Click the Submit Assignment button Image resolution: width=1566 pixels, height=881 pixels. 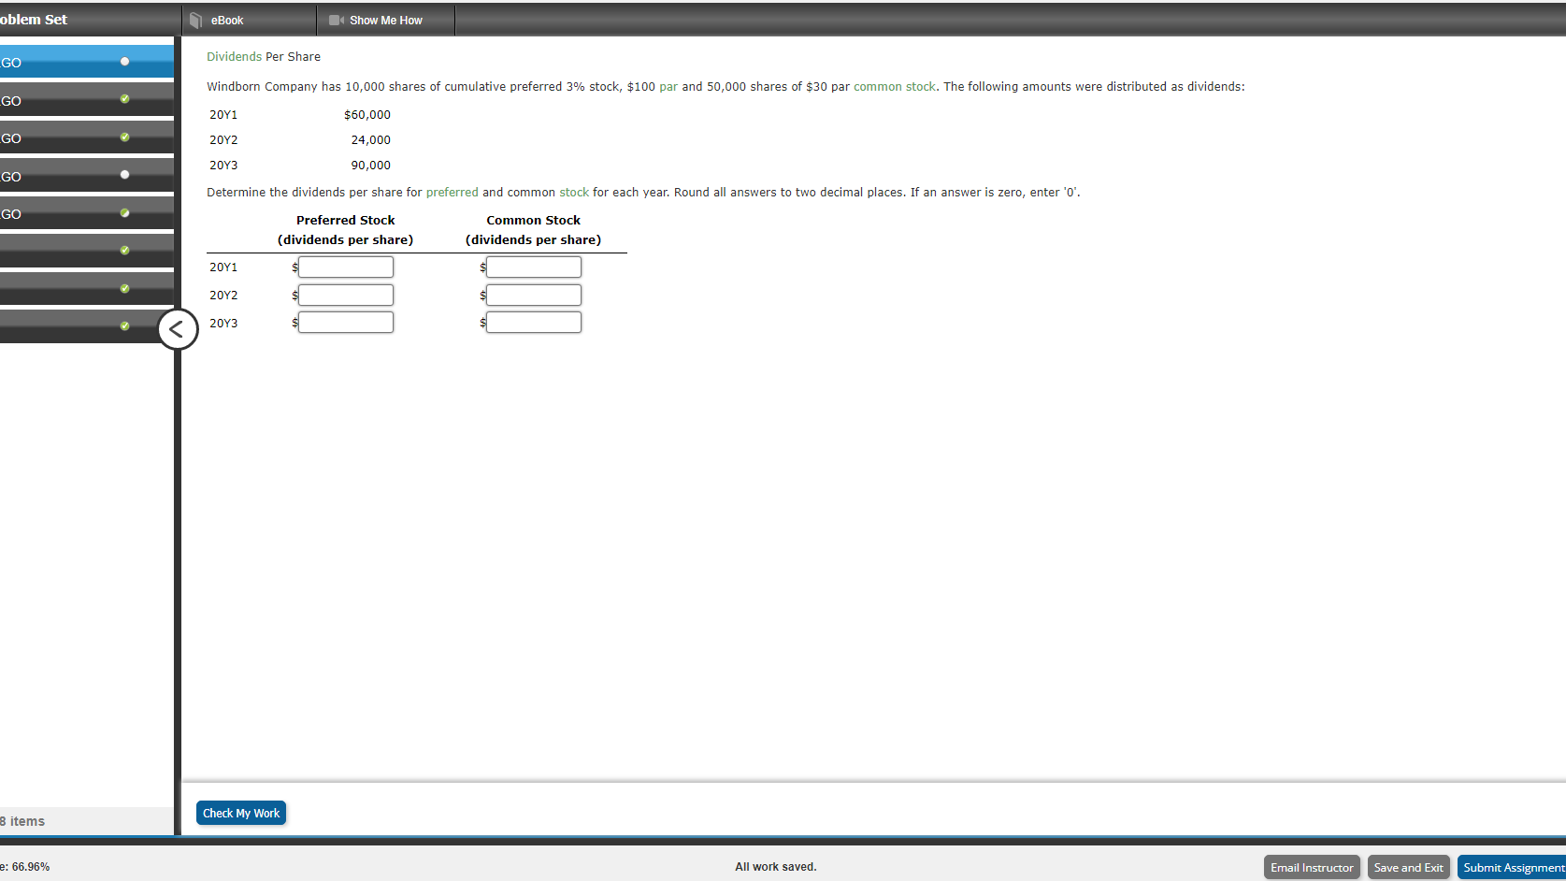[1515, 867]
